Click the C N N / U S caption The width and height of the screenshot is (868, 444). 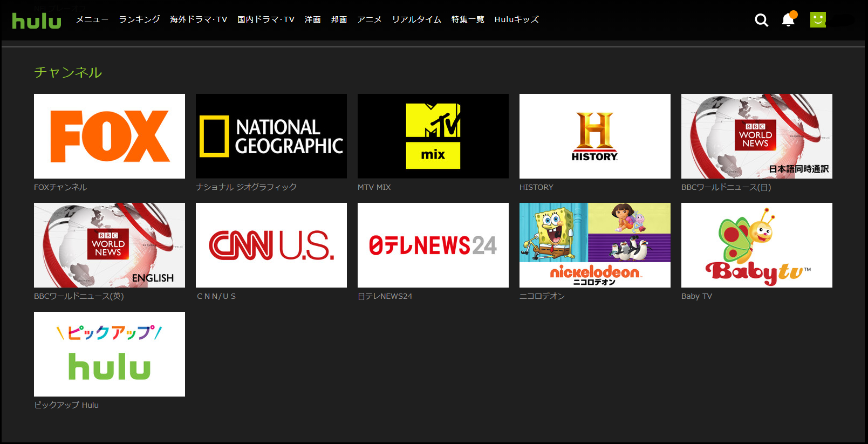216,296
